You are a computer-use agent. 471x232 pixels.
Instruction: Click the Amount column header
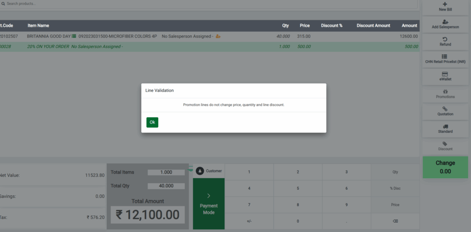(x=409, y=26)
